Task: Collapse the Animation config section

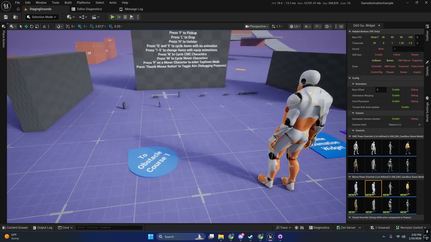Action: [353, 84]
